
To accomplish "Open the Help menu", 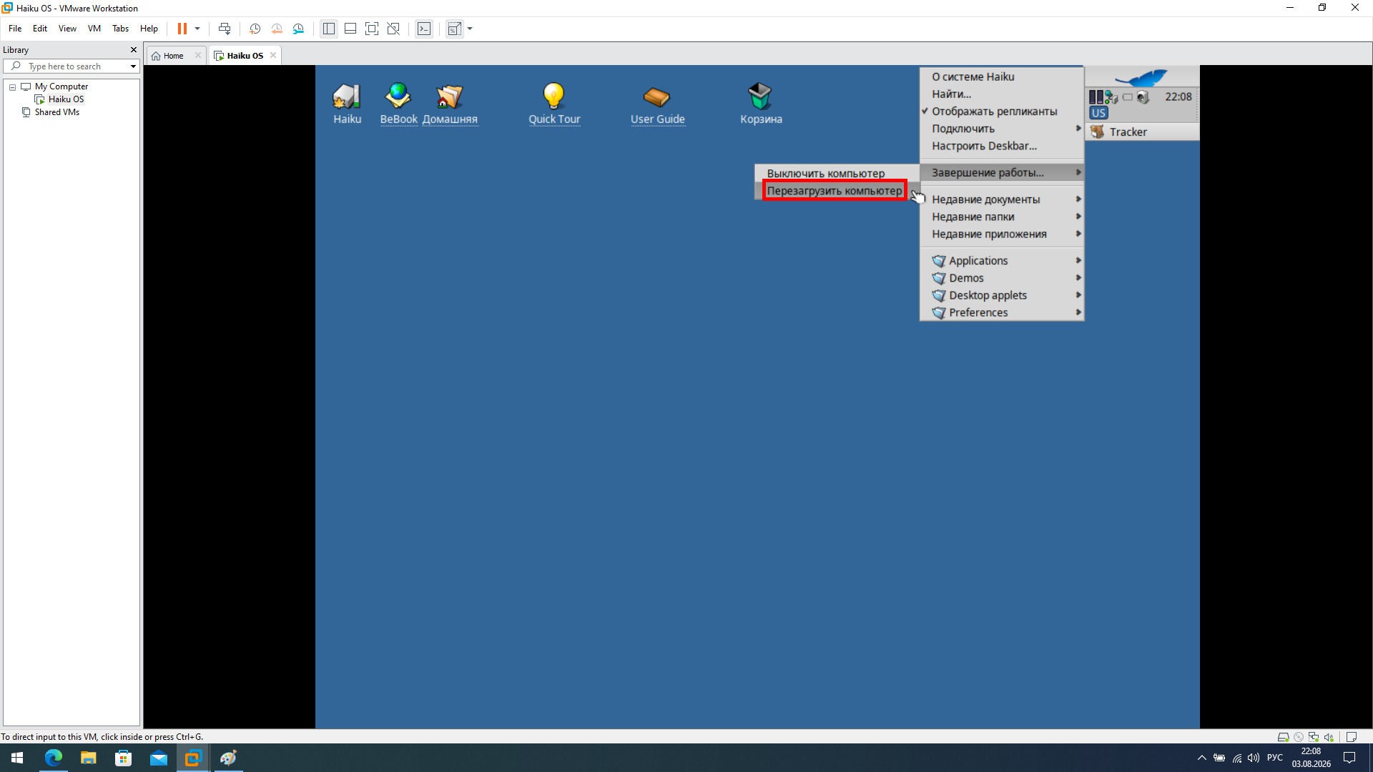I will pos(149,29).
